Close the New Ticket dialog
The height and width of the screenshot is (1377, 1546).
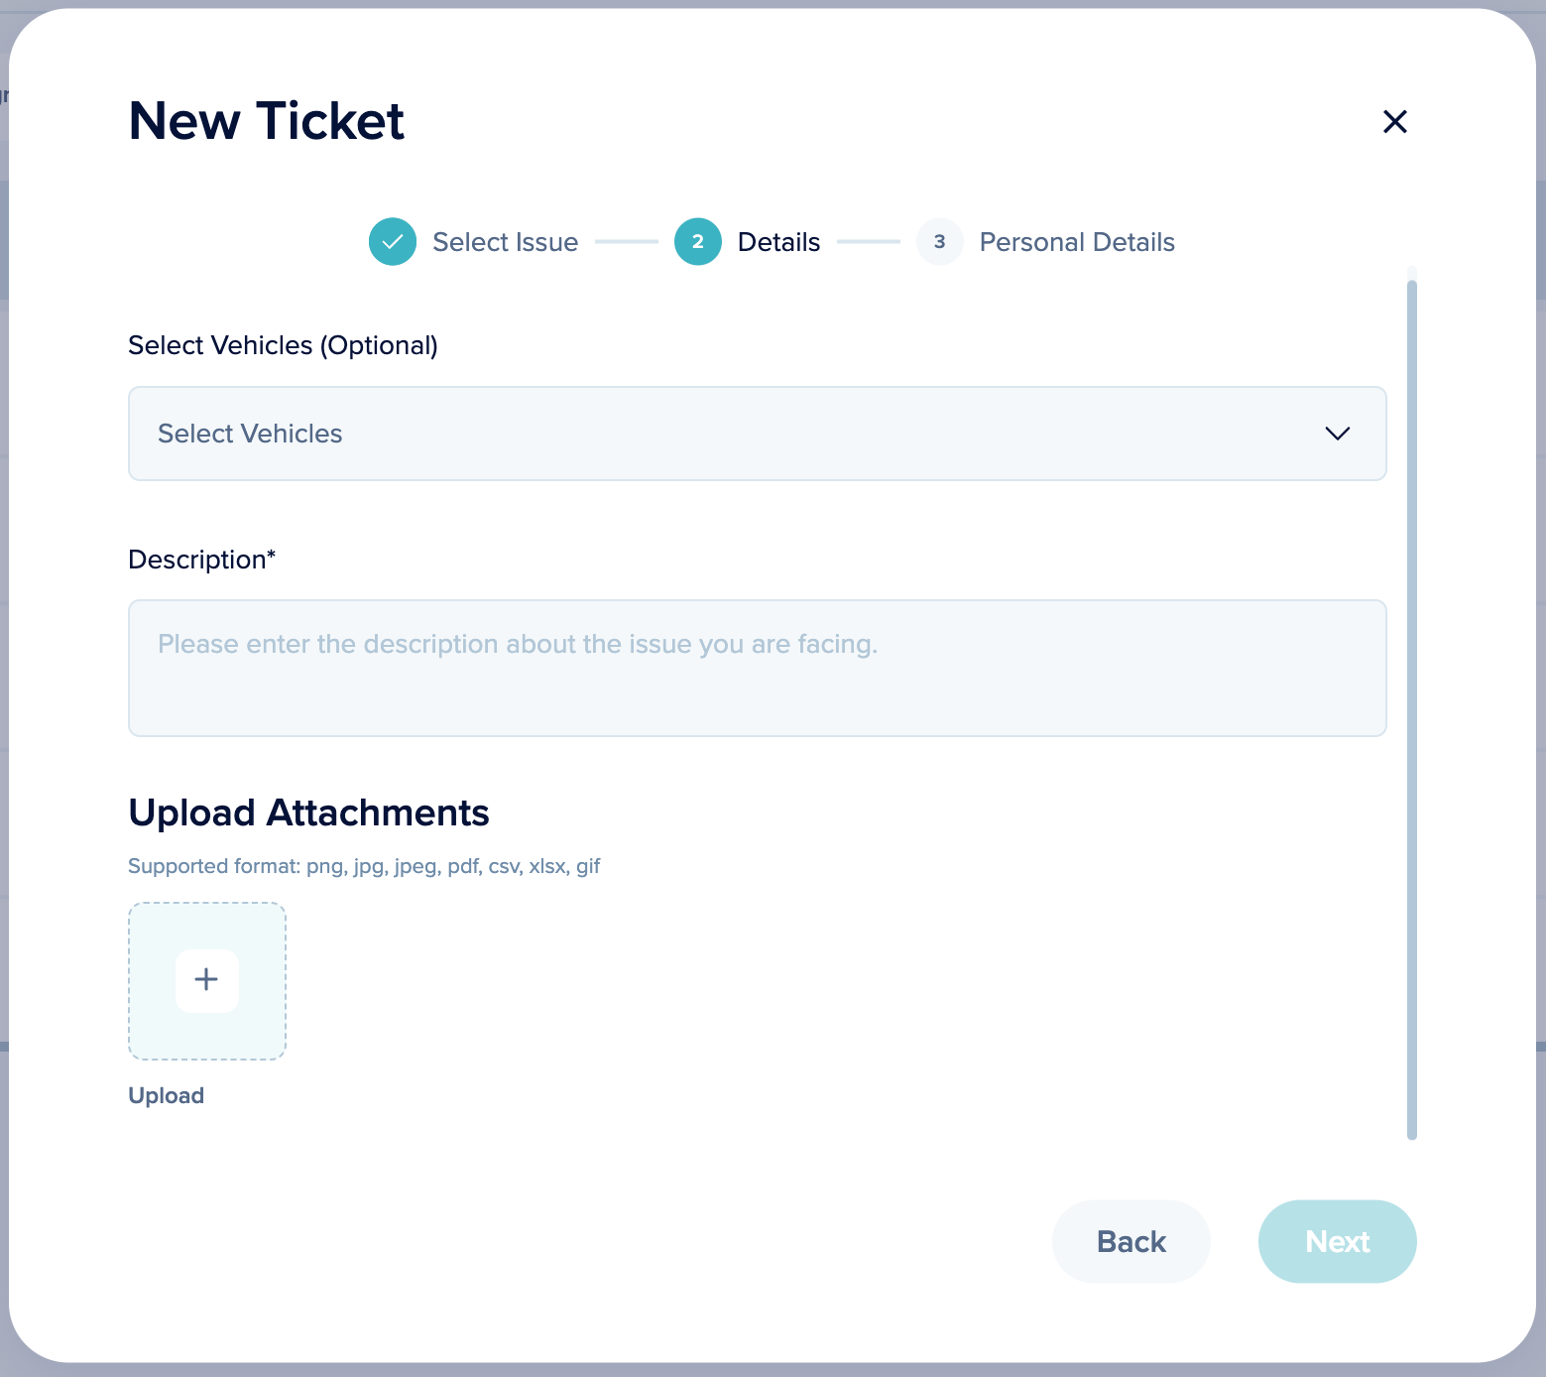click(1395, 121)
